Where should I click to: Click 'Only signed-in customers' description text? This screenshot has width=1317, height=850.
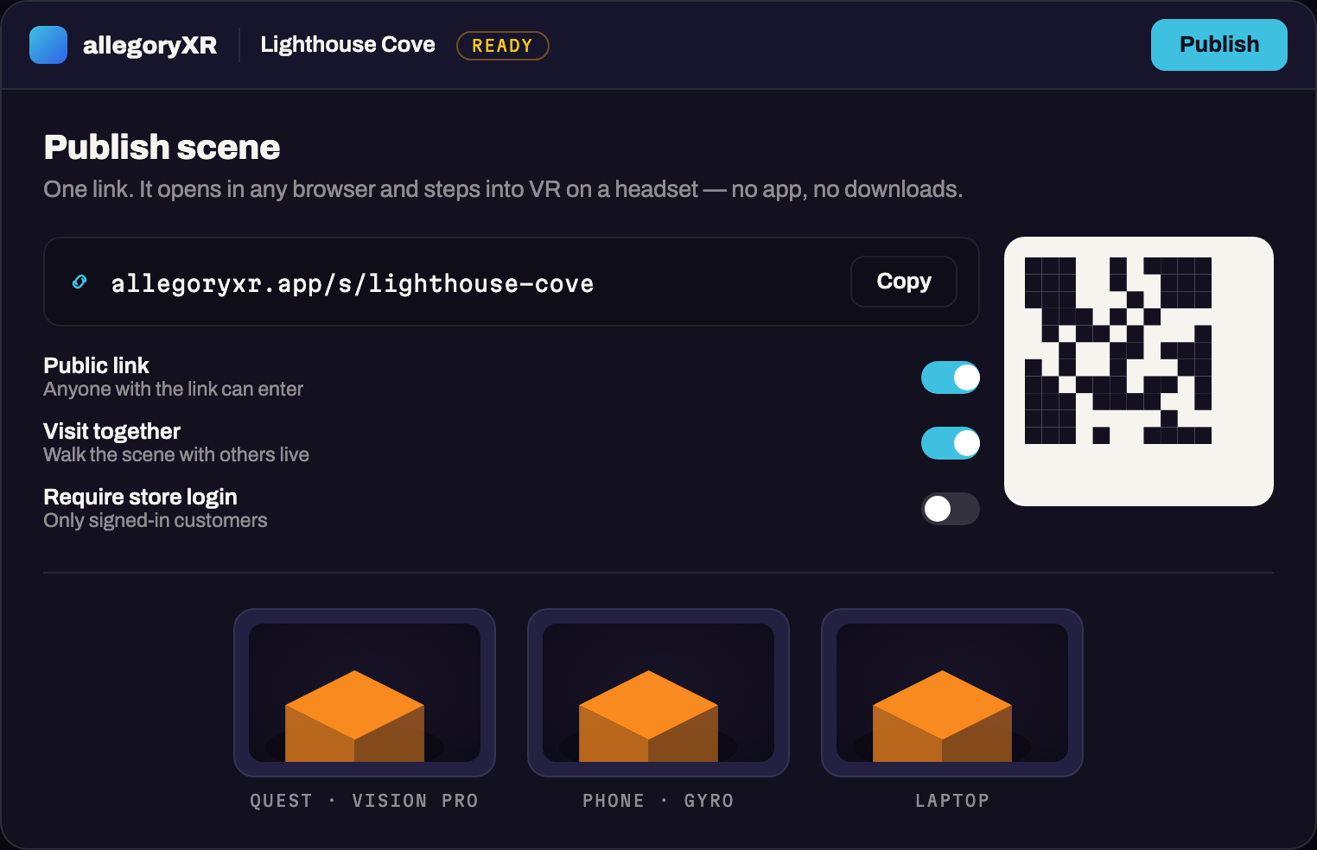[x=156, y=520]
